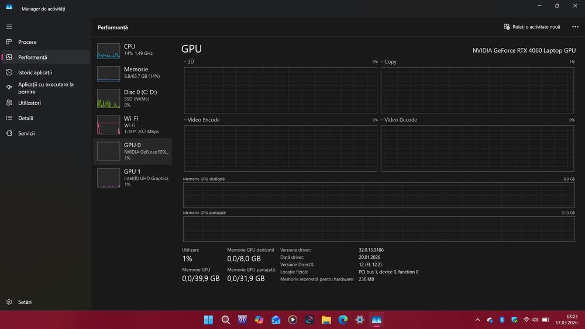The width and height of the screenshot is (585, 329).
Task: Open the Video Encode engine dropdown
Action: point(201,120)
